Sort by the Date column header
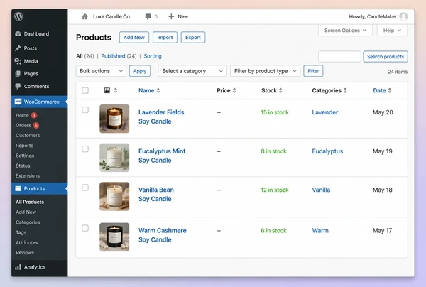This screenshot has height=287, width=426. pos(382,90)
